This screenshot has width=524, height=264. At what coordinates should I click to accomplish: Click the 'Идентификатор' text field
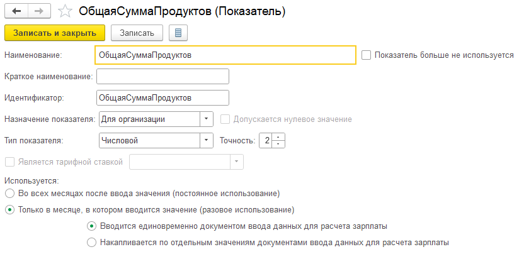[162, 97]
